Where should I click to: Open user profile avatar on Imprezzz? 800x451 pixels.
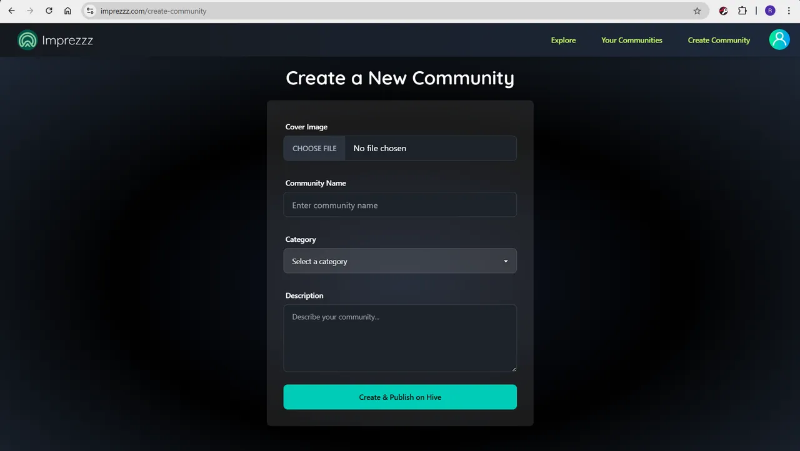779,39
